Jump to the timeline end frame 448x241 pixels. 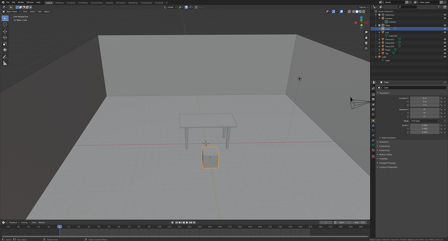coord(194,223)
